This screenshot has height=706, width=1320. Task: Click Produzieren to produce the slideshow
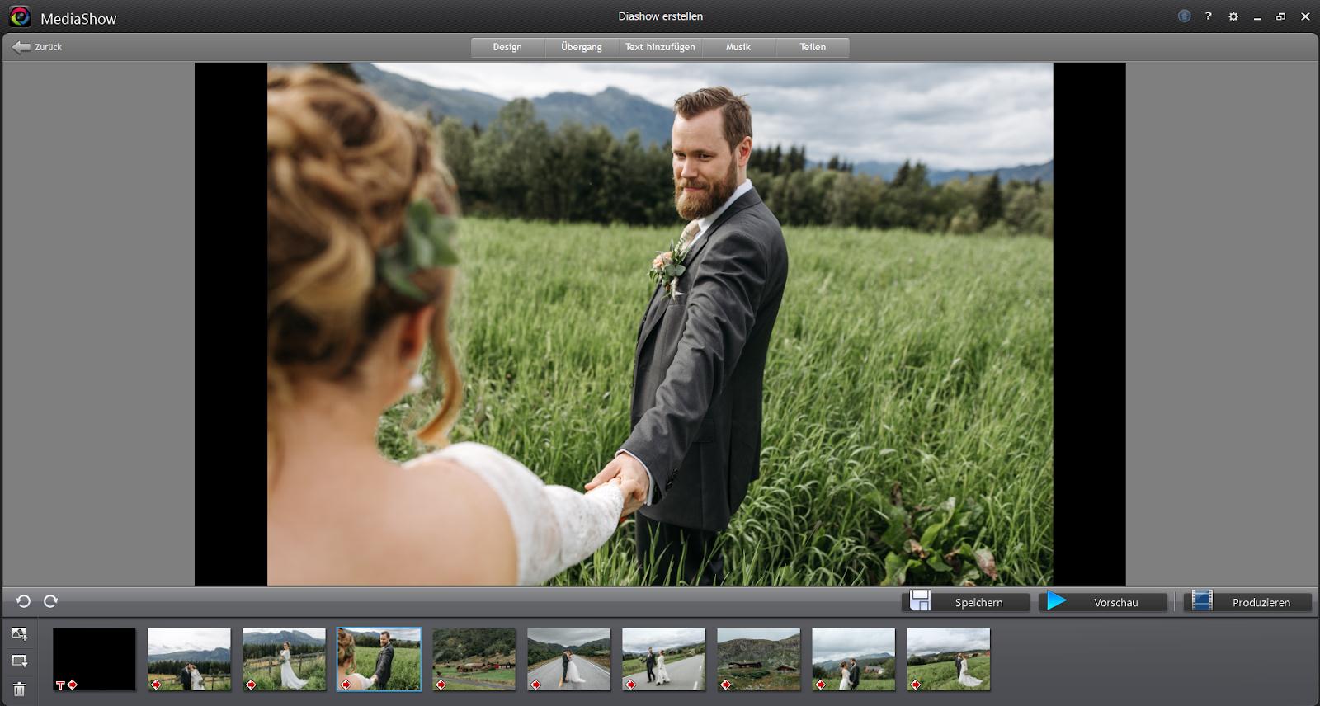point(1248,602)
